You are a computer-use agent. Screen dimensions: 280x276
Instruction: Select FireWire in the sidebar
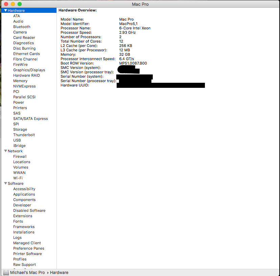tap(20, 65)
